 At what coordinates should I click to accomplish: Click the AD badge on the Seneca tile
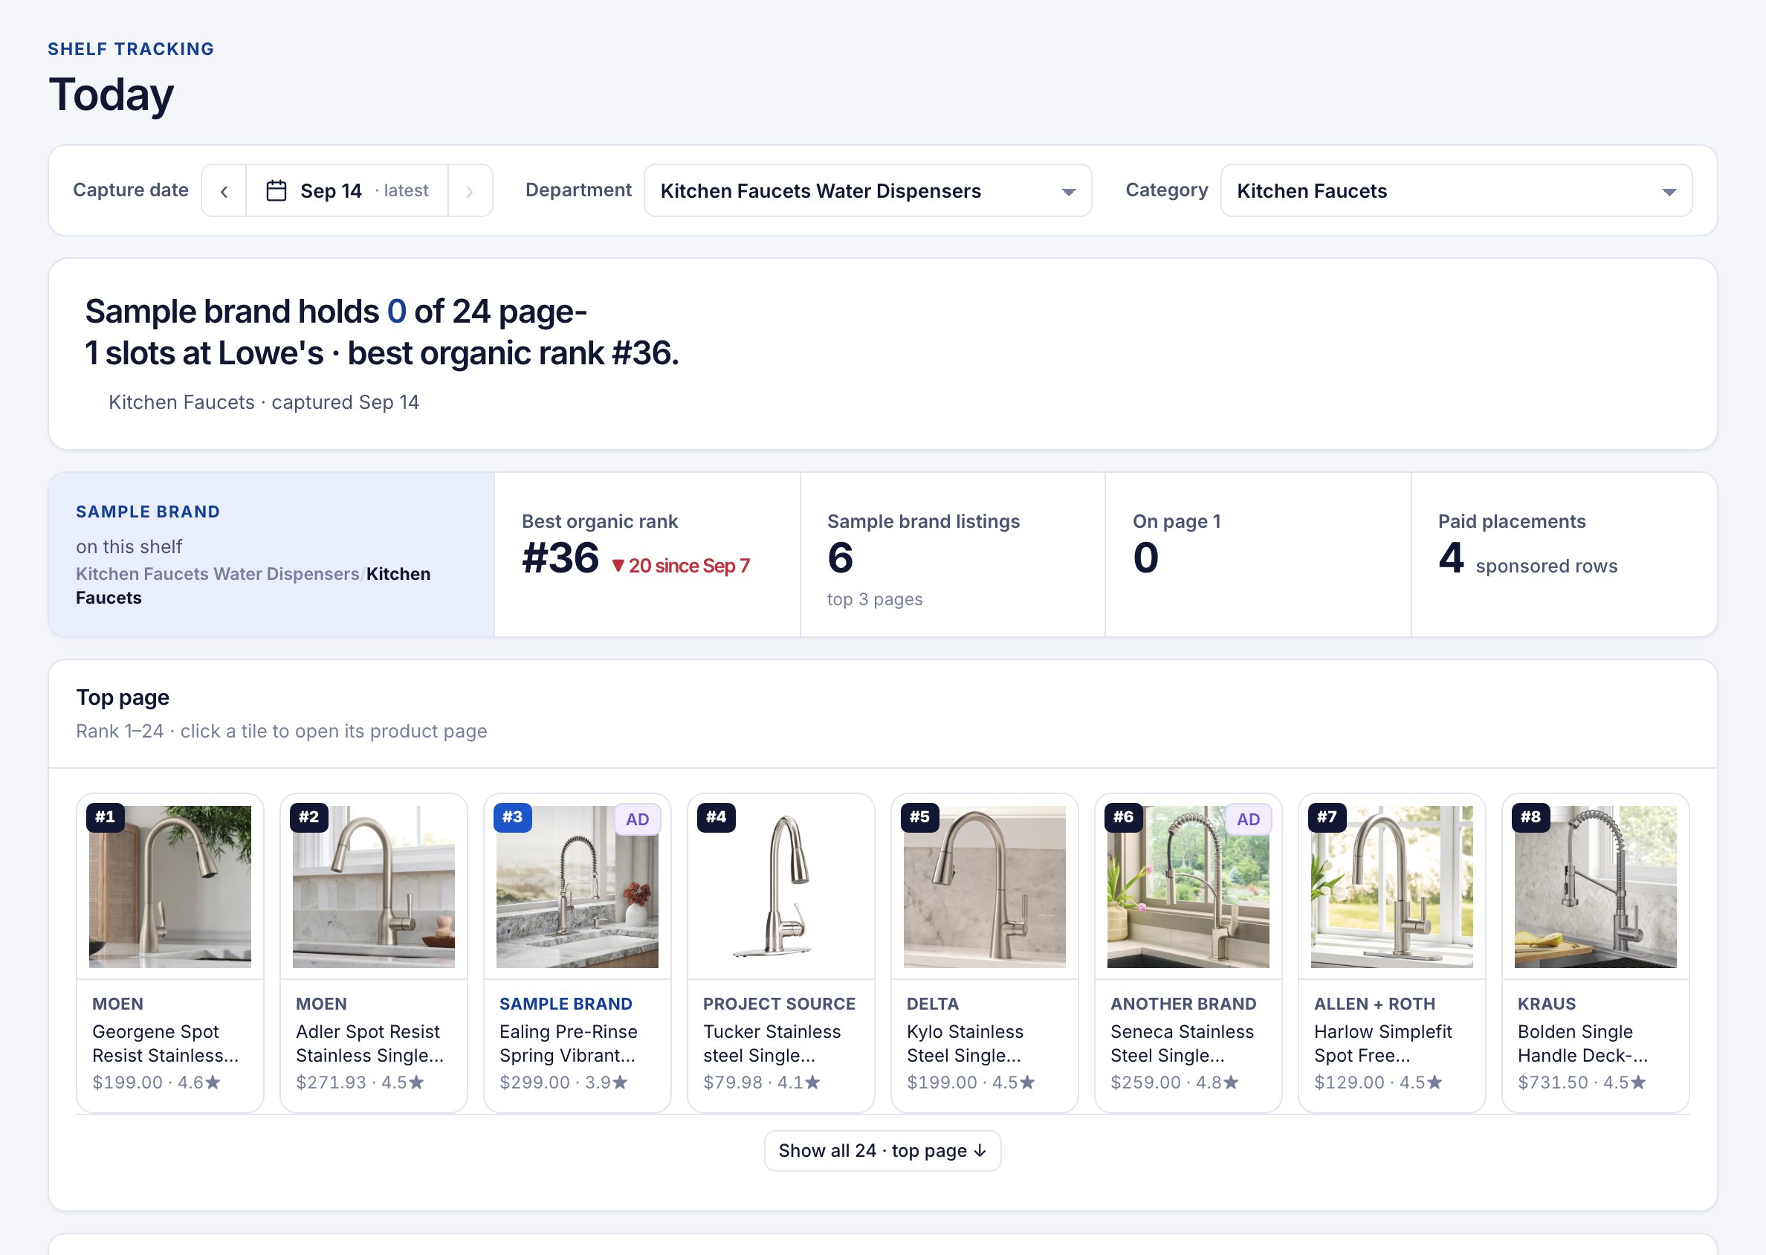tap(1248, 819)
